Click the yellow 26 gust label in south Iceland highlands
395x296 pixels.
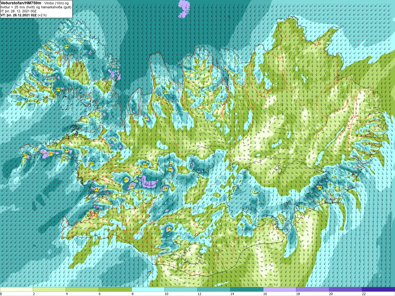tap(169, 228)
